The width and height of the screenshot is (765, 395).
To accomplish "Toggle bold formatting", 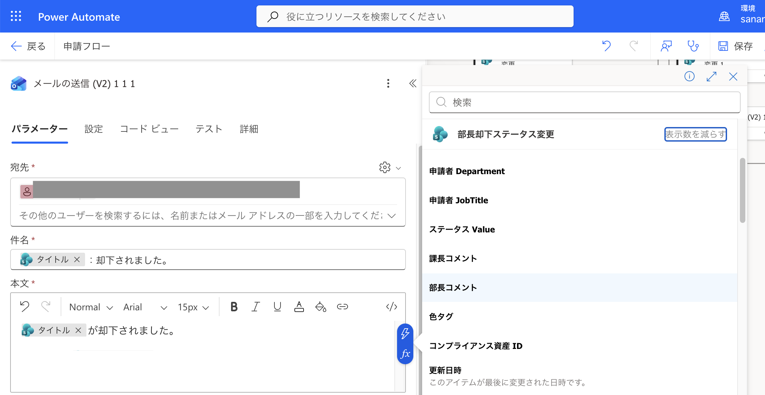I will pos(234,307).
